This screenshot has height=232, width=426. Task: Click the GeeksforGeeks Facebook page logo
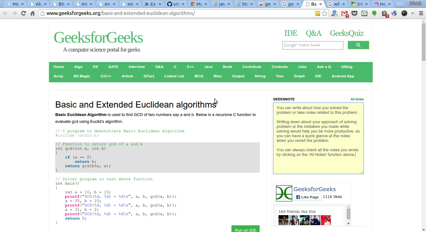(284, 193)
